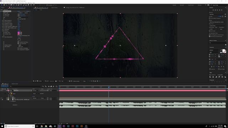This screenshot has height=128, width=228.
Task: Toggle Composite On Original checkbox
Action: click(x=18, y=50)
